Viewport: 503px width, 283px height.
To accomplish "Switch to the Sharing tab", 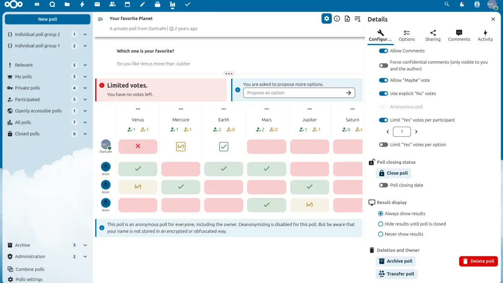I will pyautogui.click(x=433, y=36).
